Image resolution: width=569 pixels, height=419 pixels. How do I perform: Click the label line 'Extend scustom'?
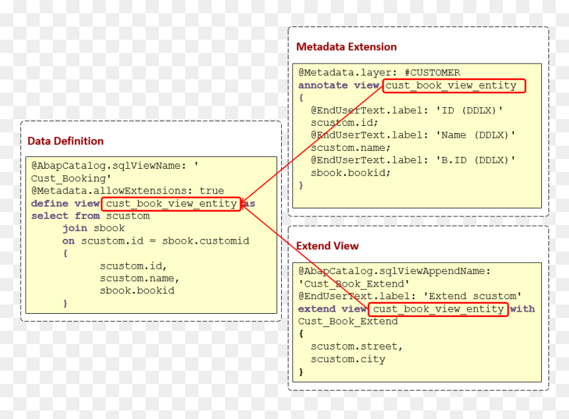click(410, 296)
